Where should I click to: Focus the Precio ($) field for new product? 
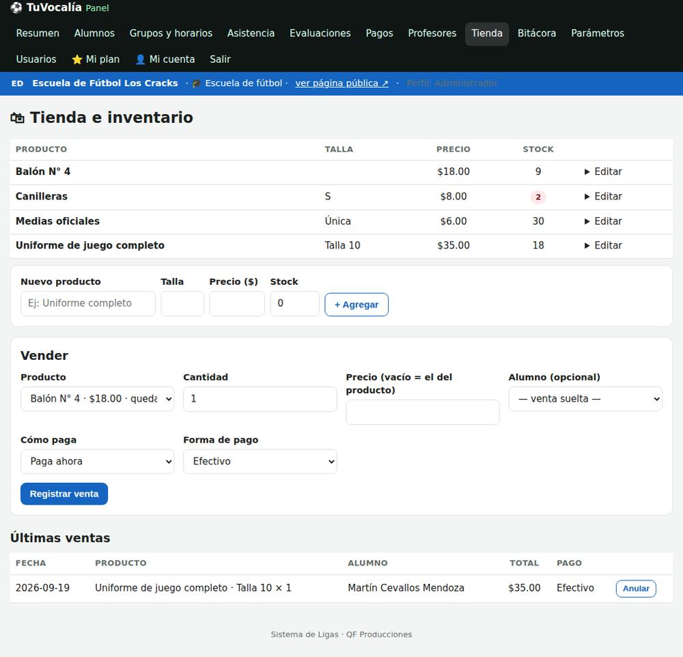pyautogui.click(x=237, y=303)
